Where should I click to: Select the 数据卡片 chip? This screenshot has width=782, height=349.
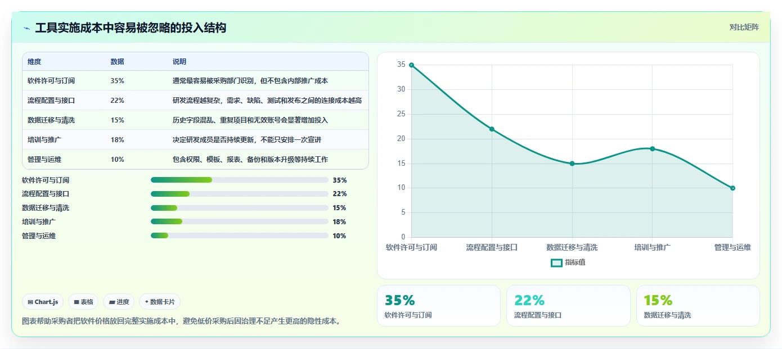(x=160, y=302)
